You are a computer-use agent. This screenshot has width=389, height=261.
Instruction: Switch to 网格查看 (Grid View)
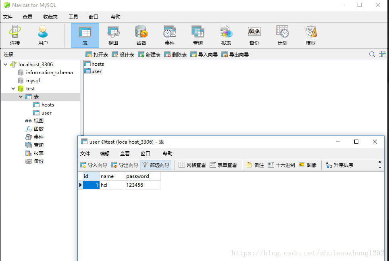click(192, 165)
